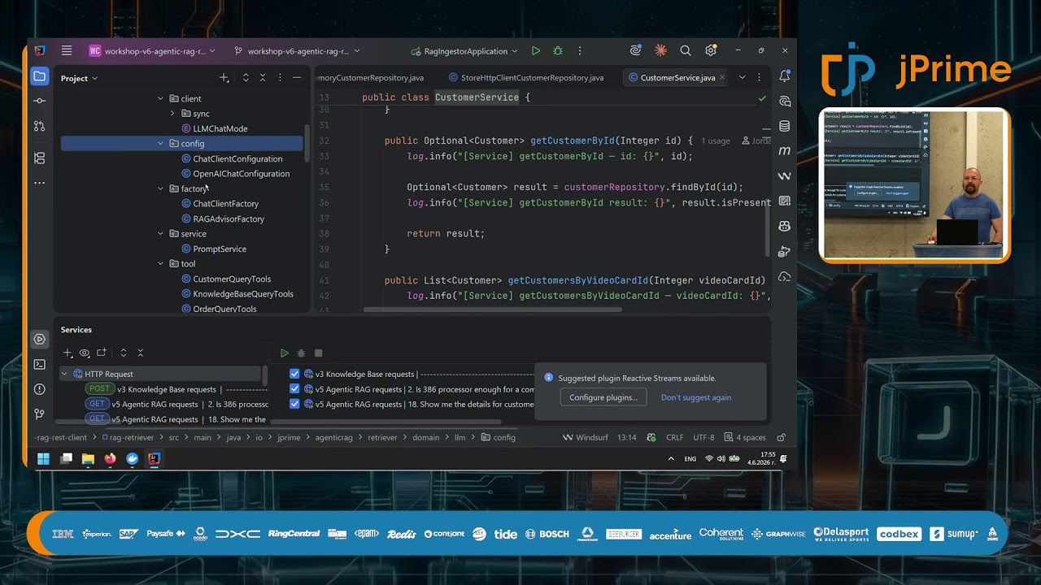Viewport: 1041px width, 585px height.
Task: Open IDE settings gear icon
Action: [711, 50]
